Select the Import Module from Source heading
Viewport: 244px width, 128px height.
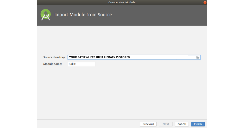pos(83,15)
